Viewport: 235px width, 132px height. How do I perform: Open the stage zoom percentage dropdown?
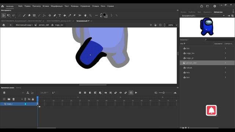click(176, 25)
